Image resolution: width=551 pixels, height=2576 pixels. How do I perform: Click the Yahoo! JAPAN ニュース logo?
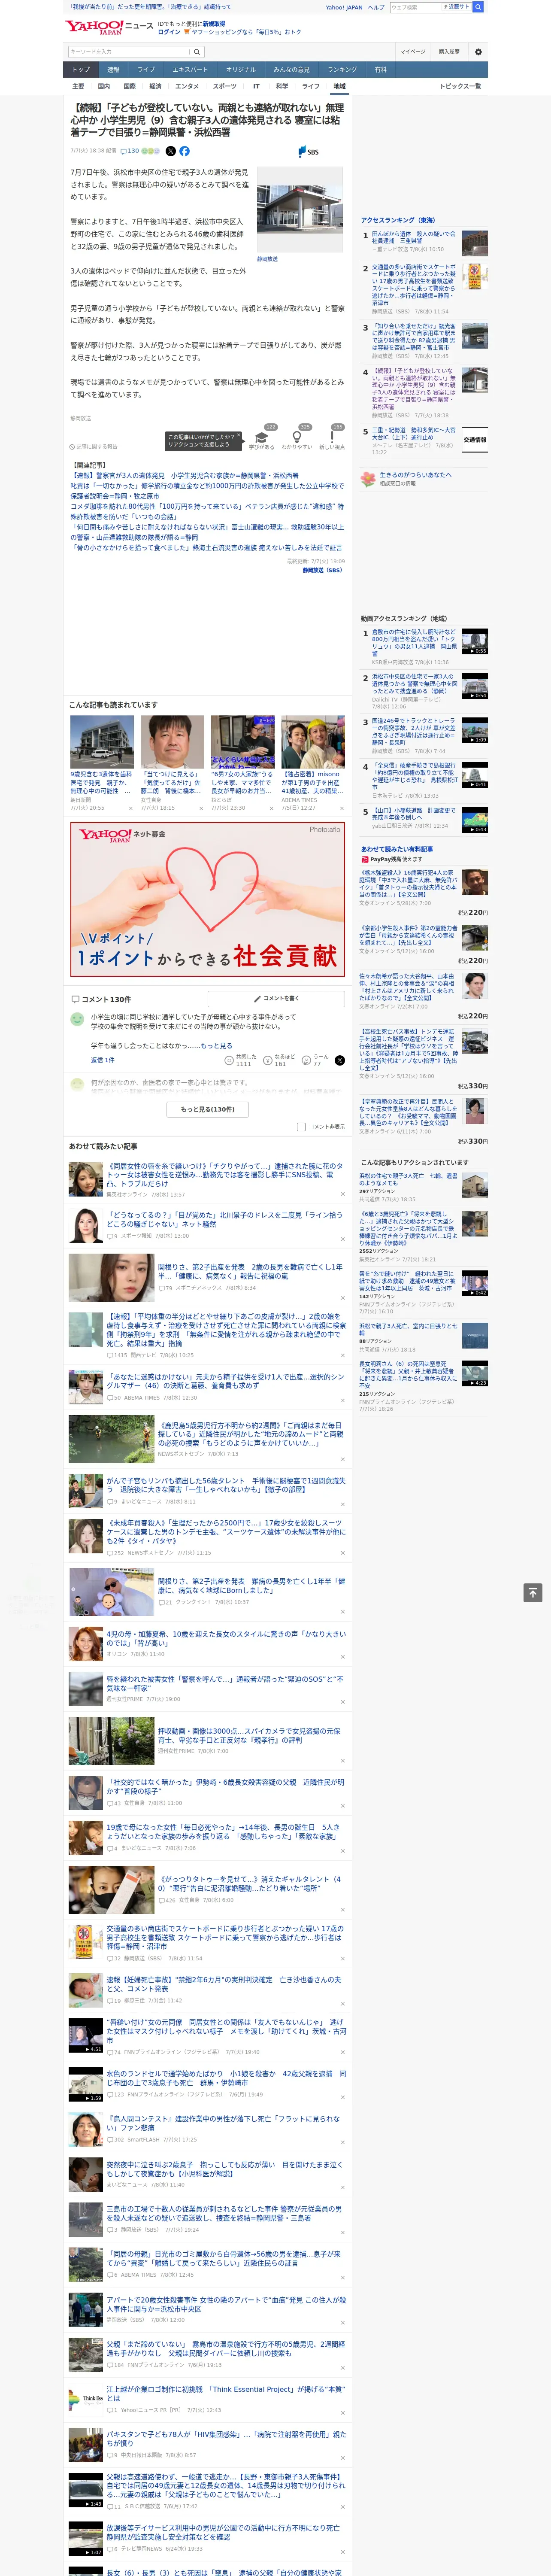pyautogui.click(x=109, y=27)
